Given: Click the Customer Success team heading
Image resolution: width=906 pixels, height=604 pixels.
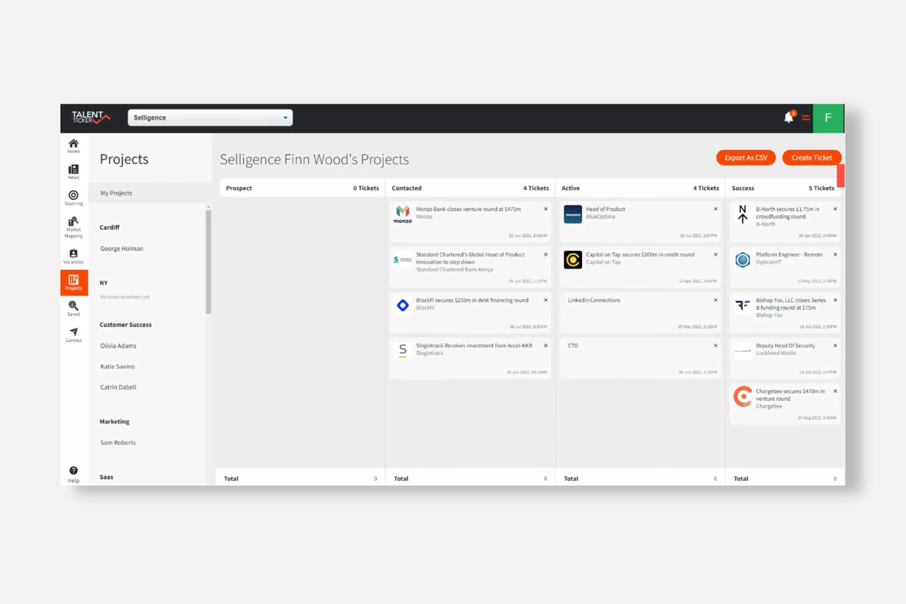Looking at the screenshot, I should (125, 325).
